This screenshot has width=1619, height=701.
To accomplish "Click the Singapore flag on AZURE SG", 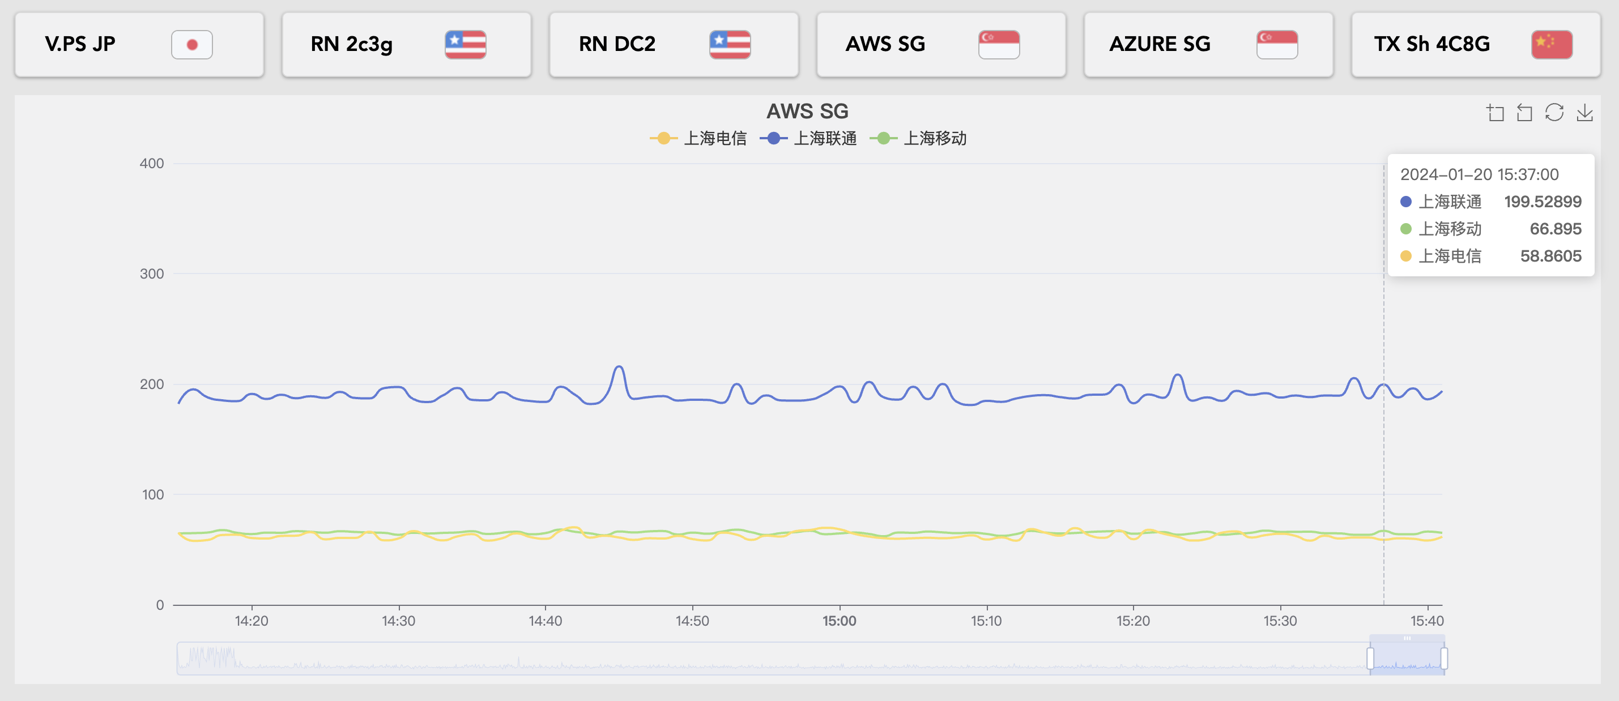I will pyautogui.click(x=1276, y=45).
